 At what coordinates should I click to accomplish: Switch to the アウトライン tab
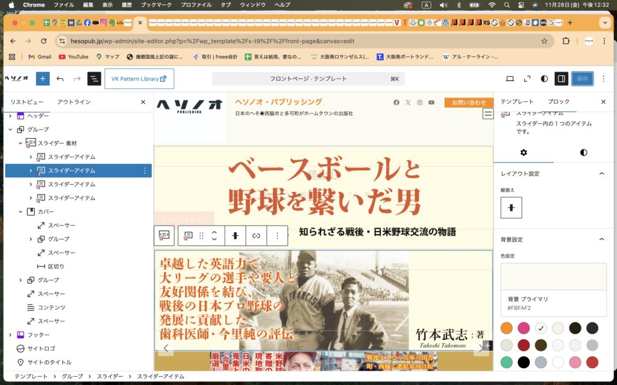point(74,102)
